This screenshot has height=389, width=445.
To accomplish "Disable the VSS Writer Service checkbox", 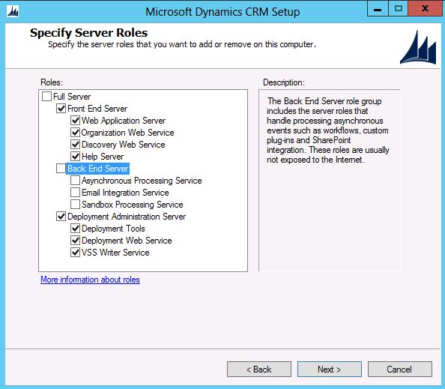I will tap(75, 252).
